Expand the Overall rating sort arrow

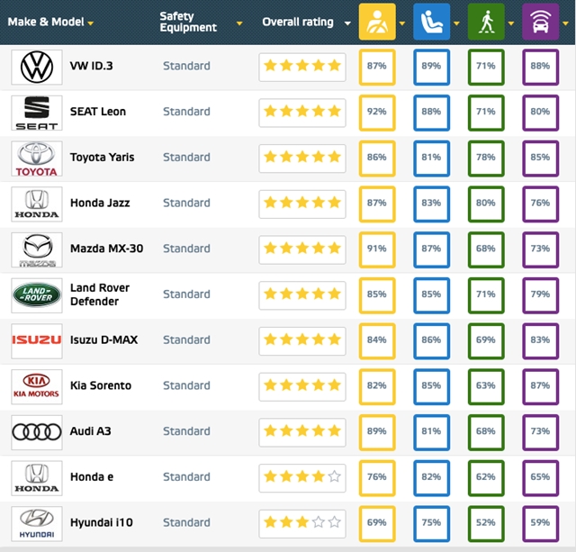click(x=341, y=23)
